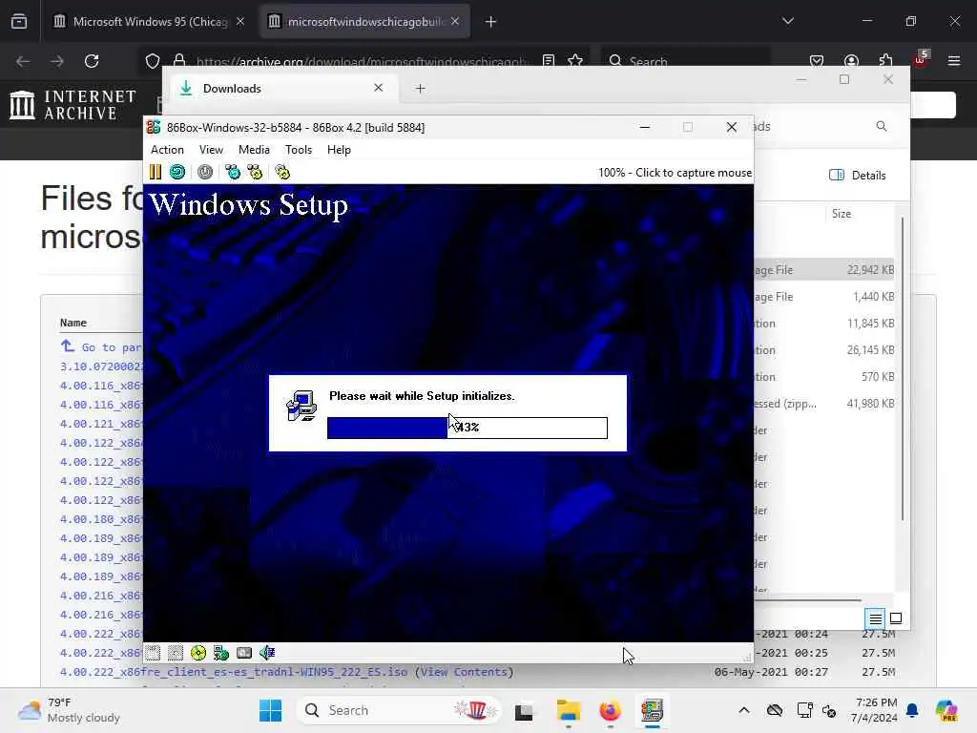Open the Firefox extensions puzzle icon

(x=886, y=61)
